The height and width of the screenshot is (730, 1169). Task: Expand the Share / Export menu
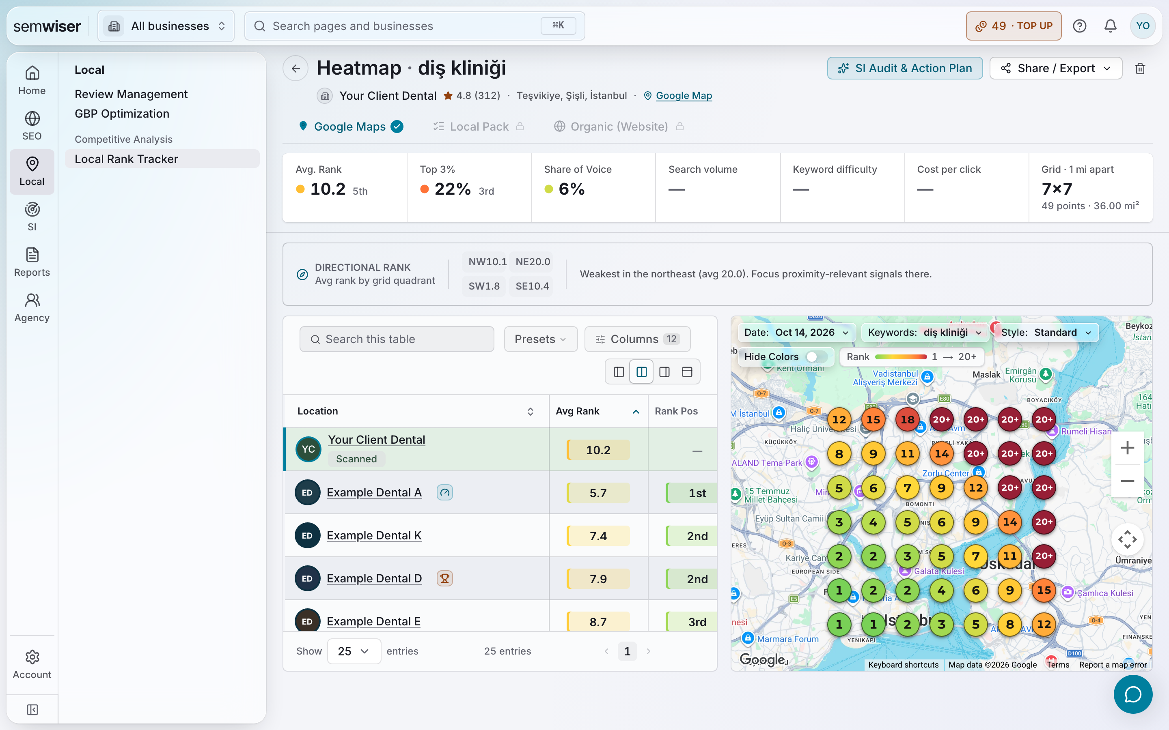tap(1055, 69)
